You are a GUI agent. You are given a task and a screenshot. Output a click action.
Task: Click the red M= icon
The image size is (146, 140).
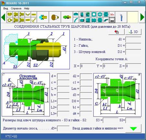[112, 14]
